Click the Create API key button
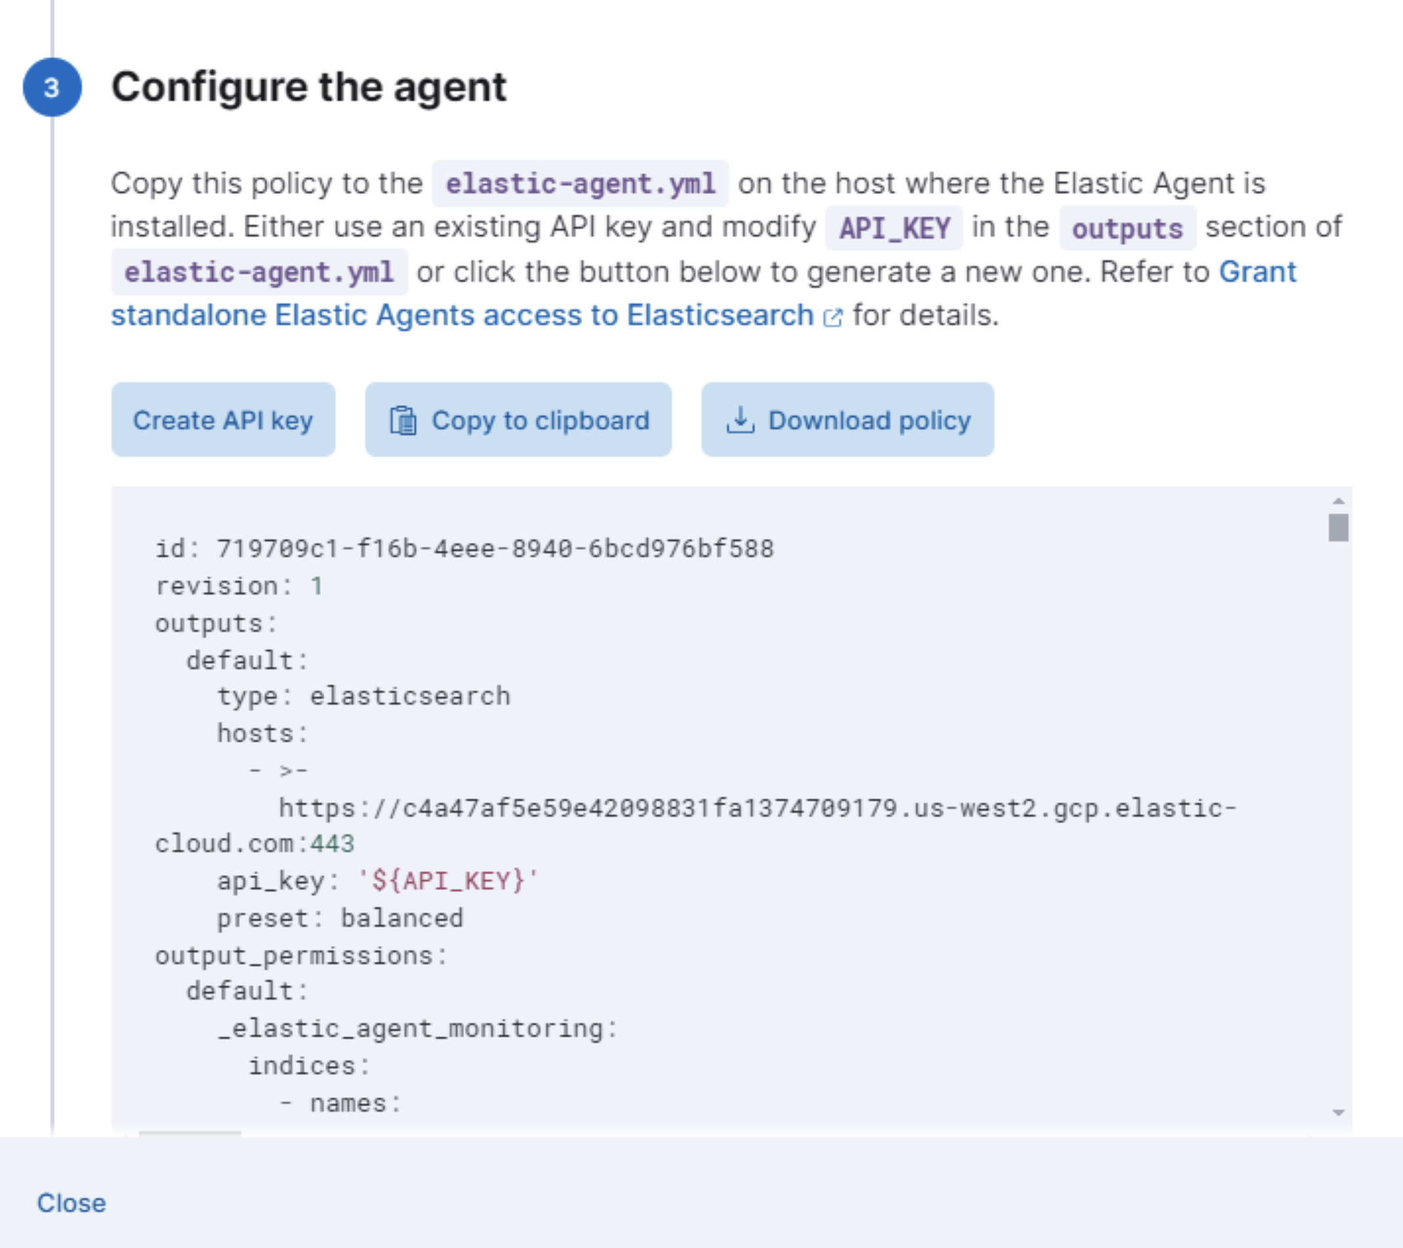Viewport: 1403px width, 1248px height. pos(224,421)
